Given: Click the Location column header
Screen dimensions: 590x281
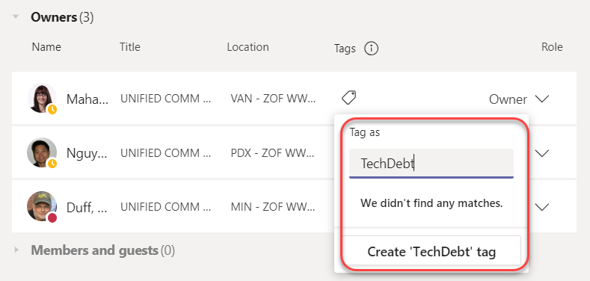Looking at the screenshot, I should 248,47.
